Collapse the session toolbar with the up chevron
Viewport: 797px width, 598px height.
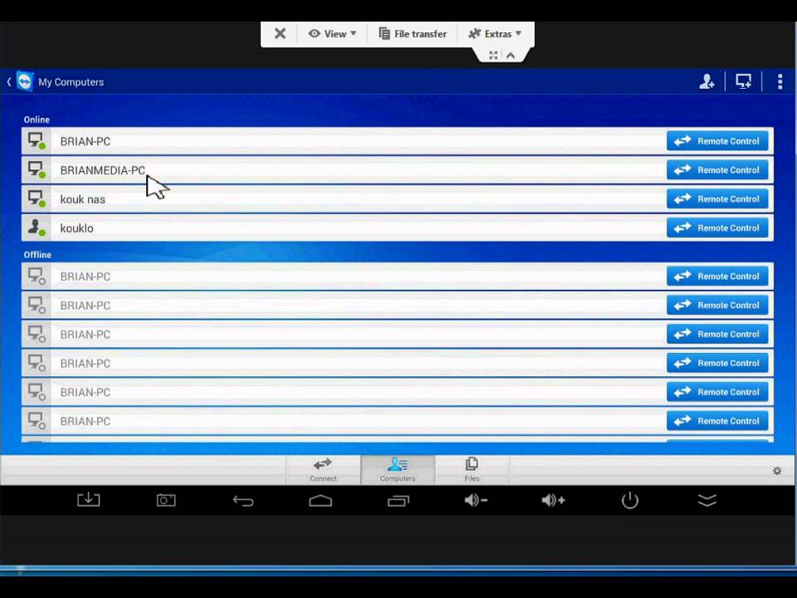pos(511,56)
